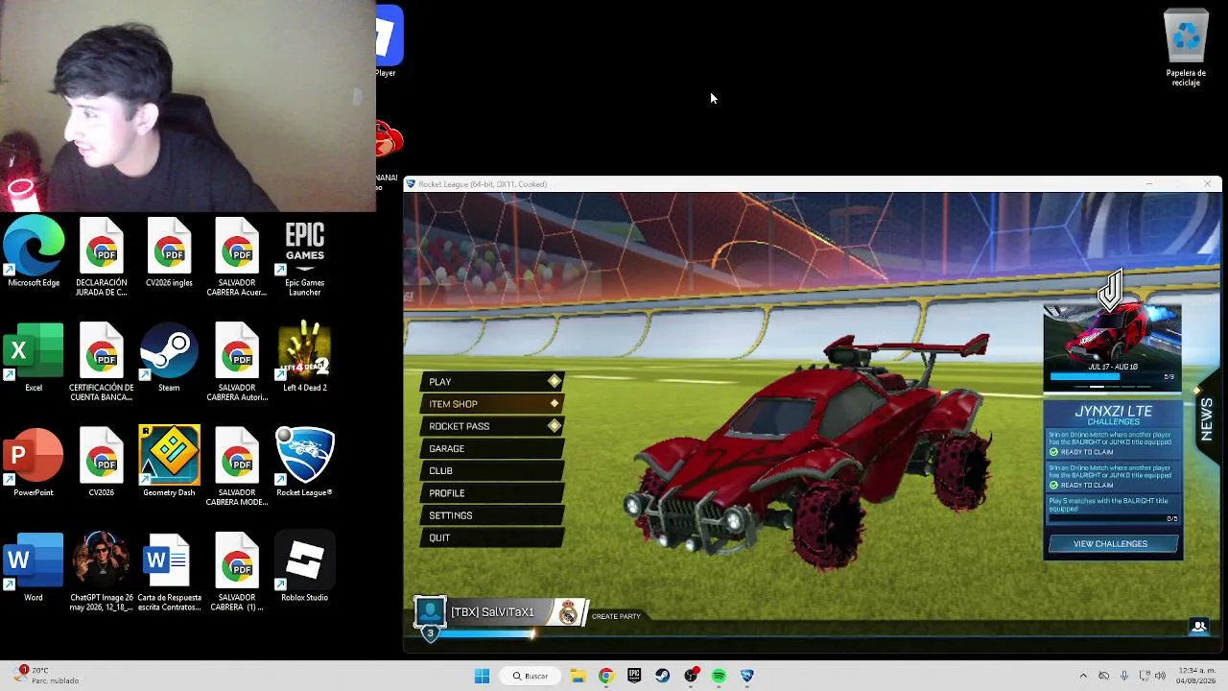The image size is (1228, 691).
Task: Expand the NEWS side tab
Action: [x=1207, y=419]
